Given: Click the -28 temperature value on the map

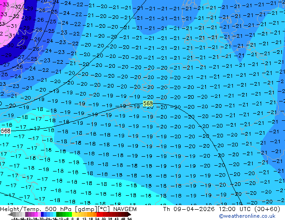Looking at the screenshot, I should tap(22, 48).
